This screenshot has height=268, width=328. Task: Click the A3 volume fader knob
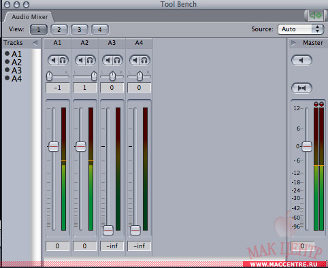tap(108, 230)
